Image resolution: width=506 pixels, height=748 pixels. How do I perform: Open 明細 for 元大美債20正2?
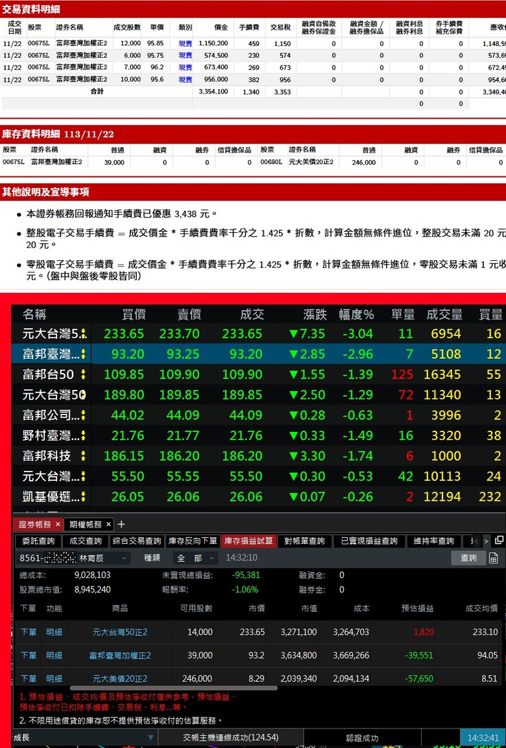point(54,679)
